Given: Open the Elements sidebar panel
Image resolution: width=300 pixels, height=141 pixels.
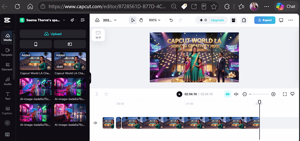Looking at the screenshot, I should 7,67.
